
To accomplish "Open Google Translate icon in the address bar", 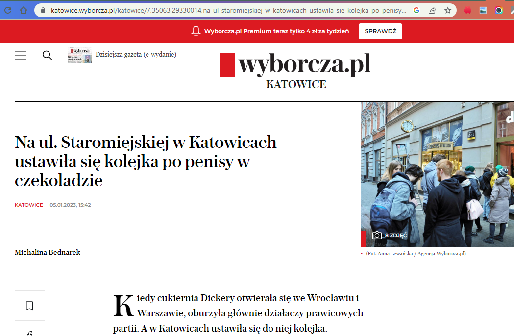I will pos(416,10).
